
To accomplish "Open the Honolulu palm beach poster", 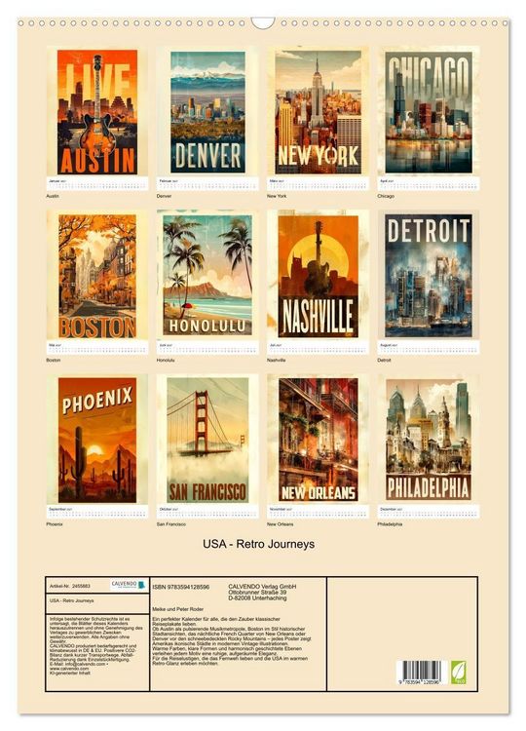I will [x=207, y=275].
